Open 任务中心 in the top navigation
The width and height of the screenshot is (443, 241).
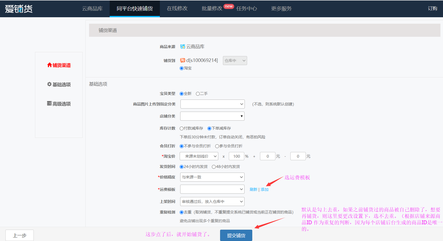tap(247, 8)
